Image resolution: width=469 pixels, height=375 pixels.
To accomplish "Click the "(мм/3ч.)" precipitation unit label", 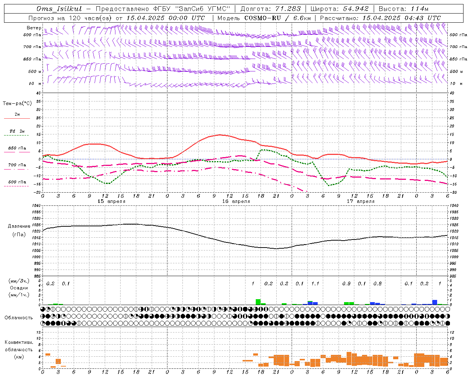I will point(19,281).
